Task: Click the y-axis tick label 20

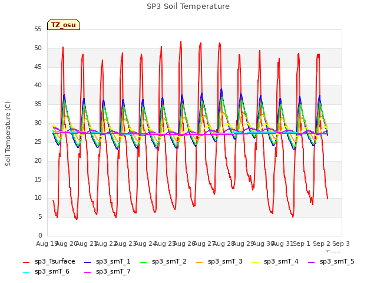Action: [38, 160]
